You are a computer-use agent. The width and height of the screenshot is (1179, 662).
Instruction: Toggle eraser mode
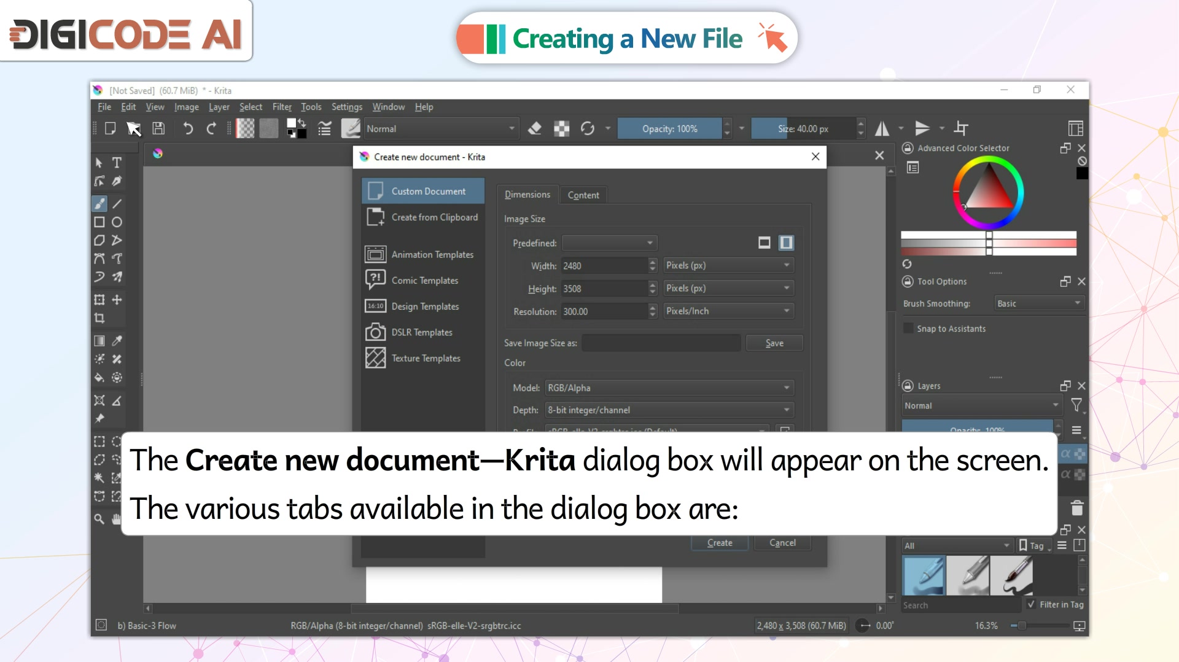pyautogui.click(x=535, y=128)
